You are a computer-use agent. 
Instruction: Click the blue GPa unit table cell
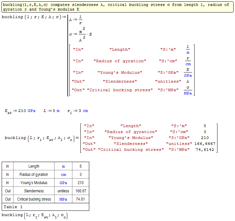[63, 183]
